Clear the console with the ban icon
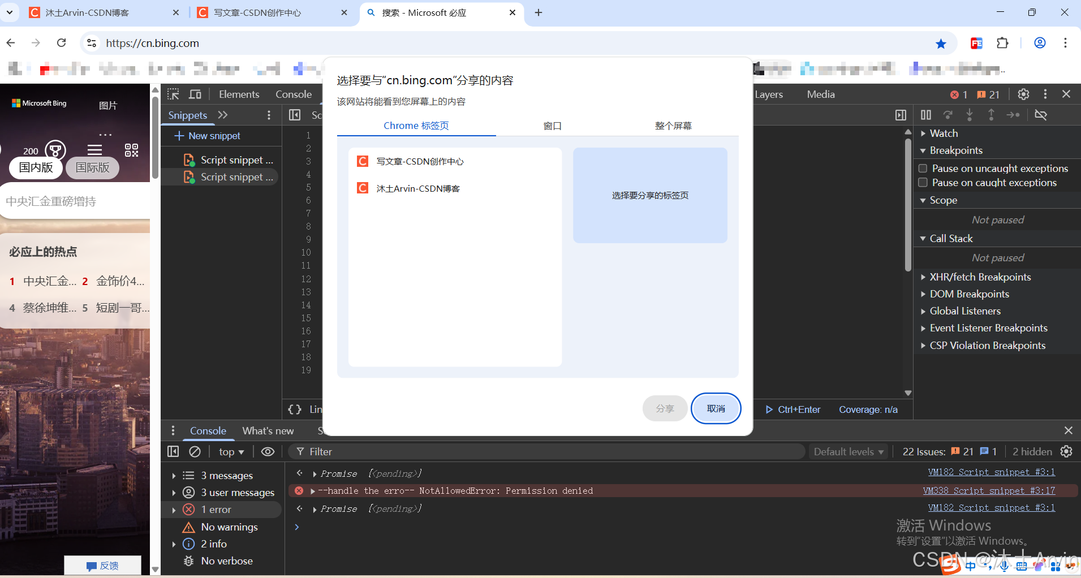The width and height of the screenshot is (1081, 578). click(x=195, y=451)
